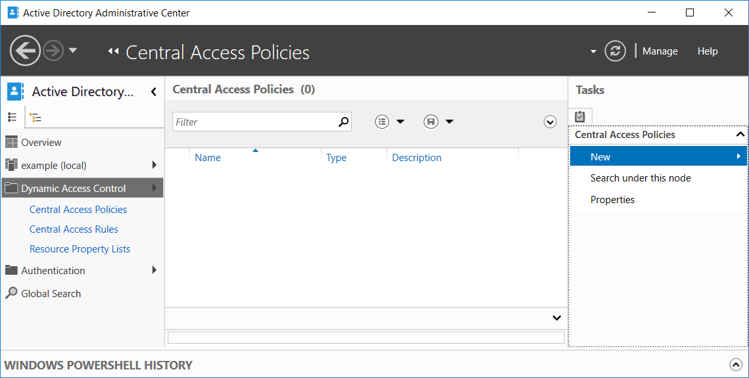
Task: Expand the example (local) node arrow
Action: tap(155, 165)
